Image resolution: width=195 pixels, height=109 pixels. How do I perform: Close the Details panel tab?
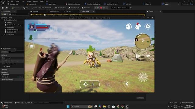[161, 12]
